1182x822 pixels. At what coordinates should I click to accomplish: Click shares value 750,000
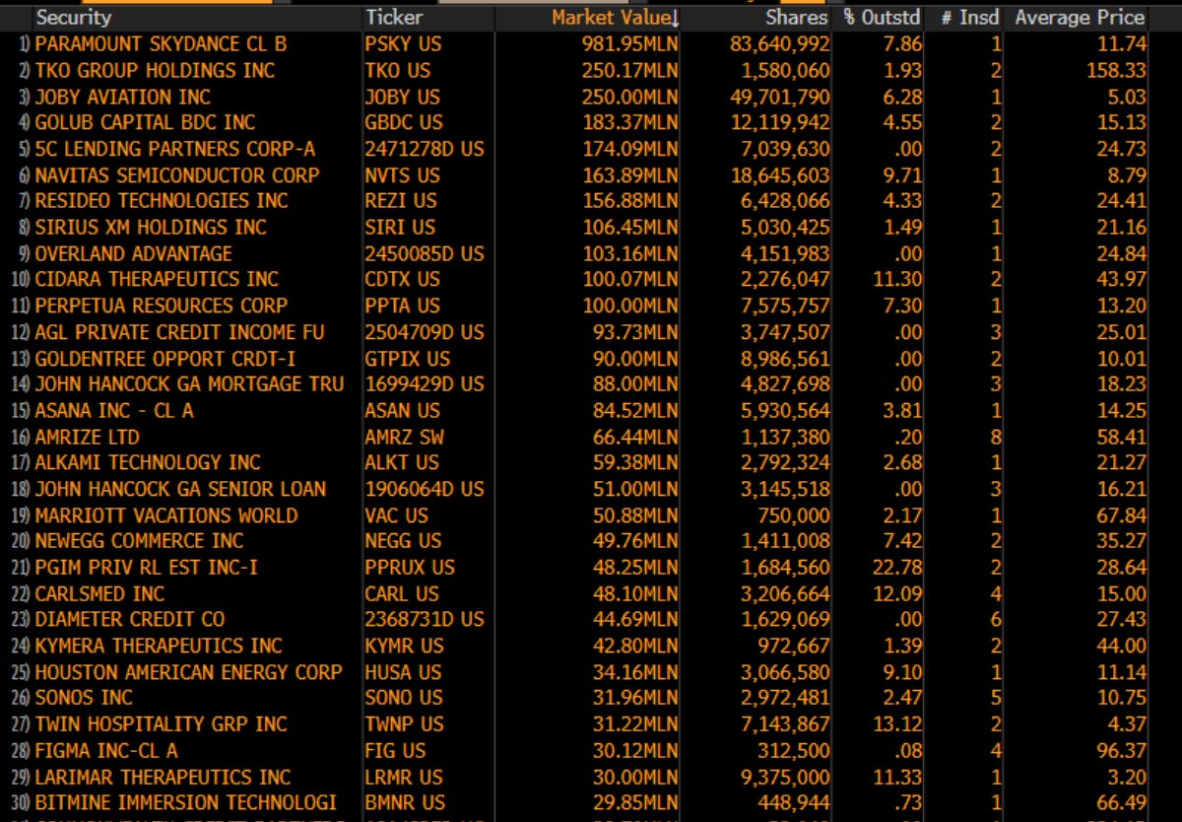[x=795, y=515]
